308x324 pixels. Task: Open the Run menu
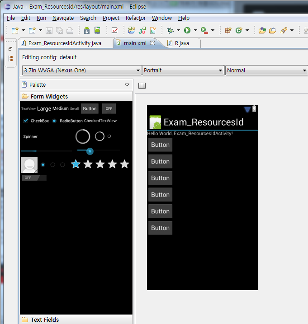pos(41,18)
